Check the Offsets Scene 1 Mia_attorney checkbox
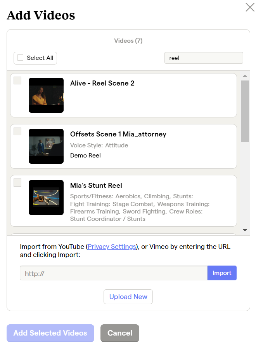Screen dimensions: 256x348 tap(17, 131)
